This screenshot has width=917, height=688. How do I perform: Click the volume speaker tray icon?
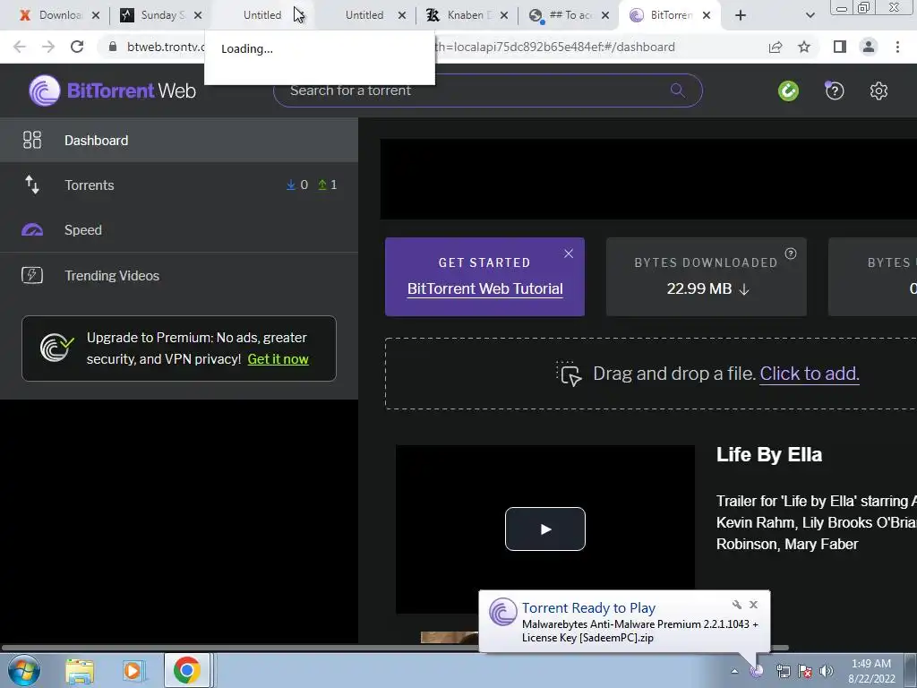point(827,671)
